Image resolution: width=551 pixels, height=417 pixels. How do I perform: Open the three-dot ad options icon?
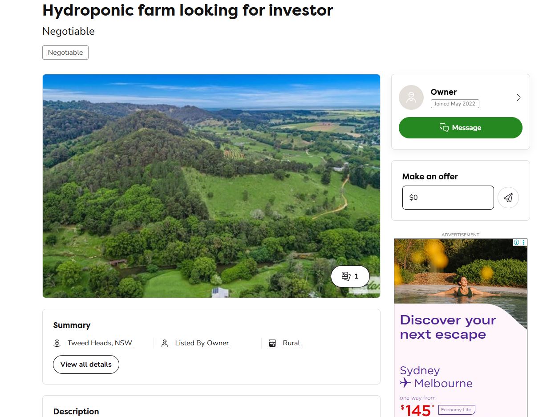click(x=523, y=242)
